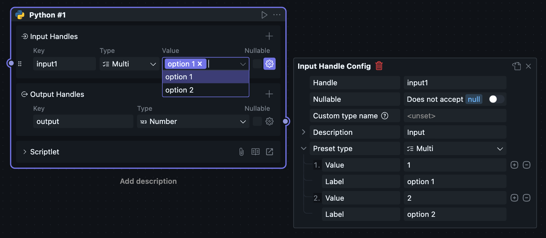Click the red trash delete icon
The width and height of the screenshot is (546, 238).
[x=379, y=66]
